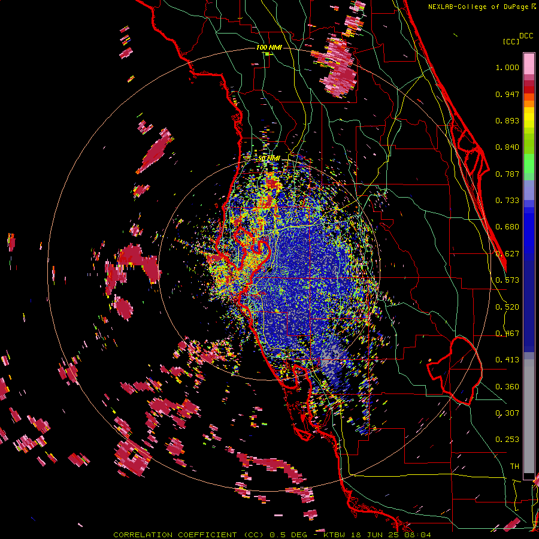The height and width of the screenshot is (539, 539).
Task: Click the CORRELATION COEFFICIENT (CC) caption text
Action: point(188,535)
